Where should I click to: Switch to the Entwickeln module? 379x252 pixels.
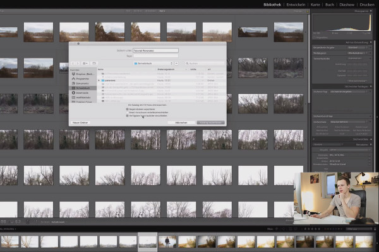(x=296, y=4)
